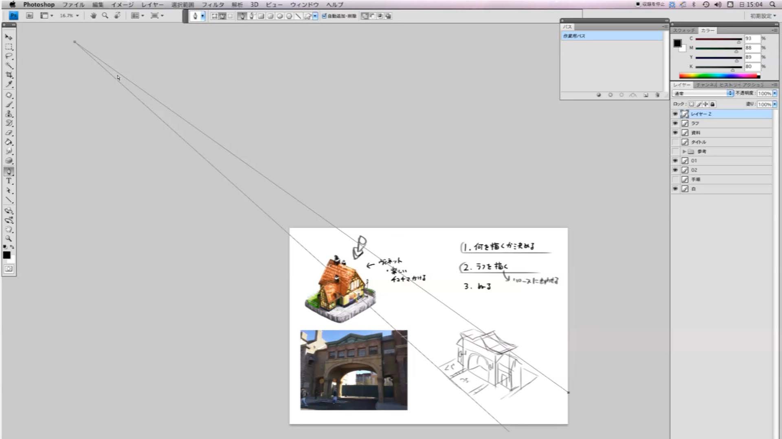Select the Eyedropper tool
Viewport: 782px width, 439px height.
[9, 85]
